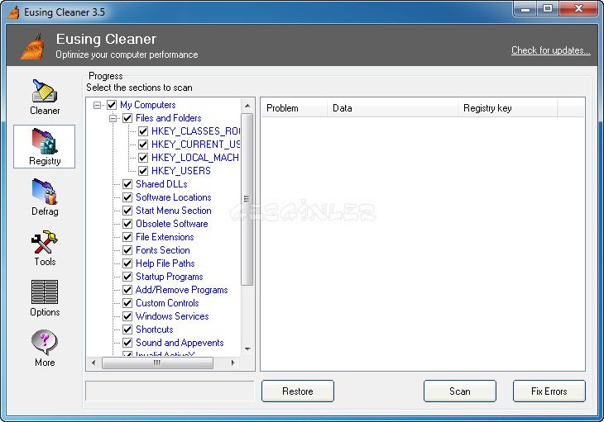Toggle the HKEY_CLASSES_ROOT checkbox
Image resolution: width=604 pixels, height=422 pixels.
143,131
